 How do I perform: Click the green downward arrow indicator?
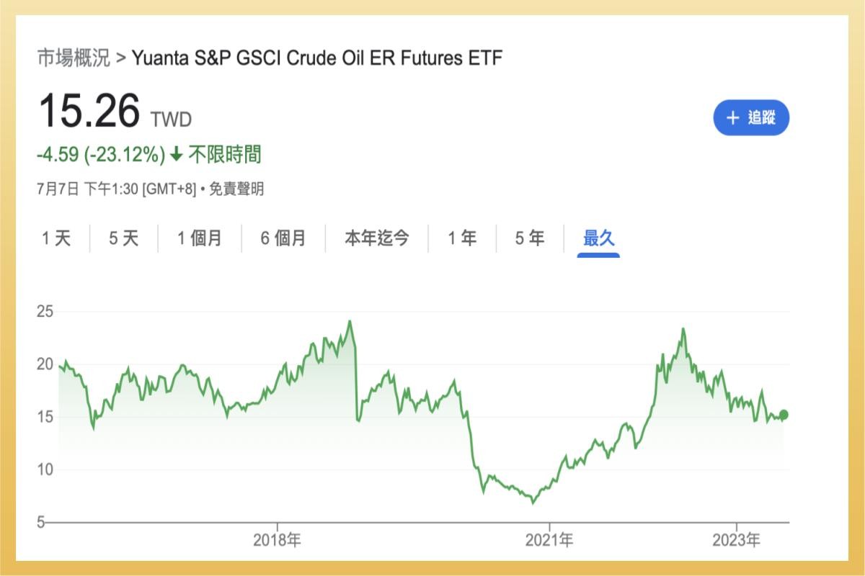(x=175, y=155)
